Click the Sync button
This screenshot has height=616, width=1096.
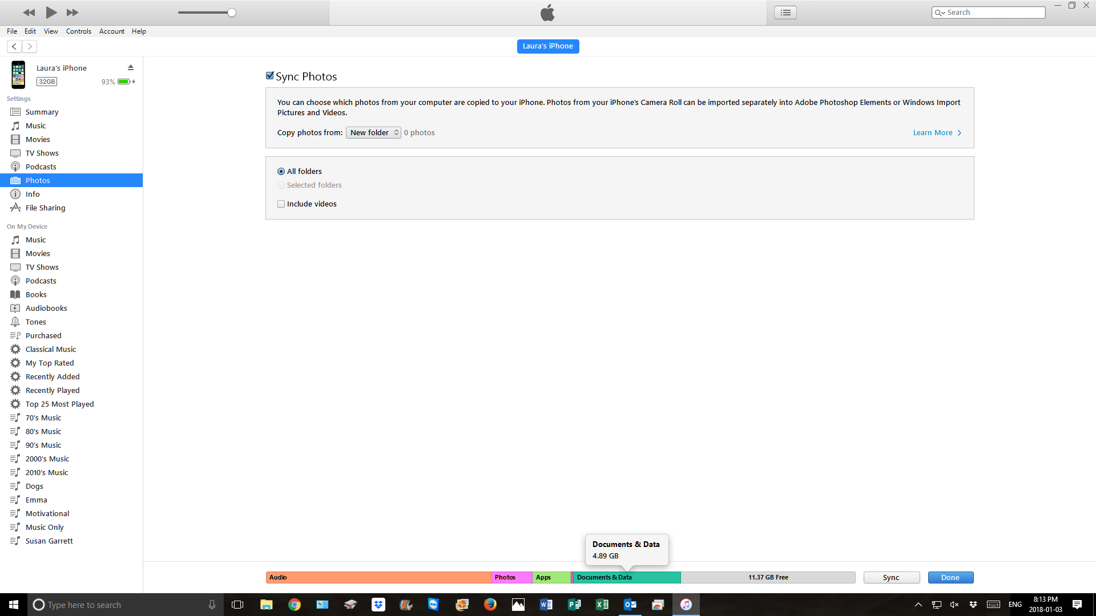(x=891, y=577)
